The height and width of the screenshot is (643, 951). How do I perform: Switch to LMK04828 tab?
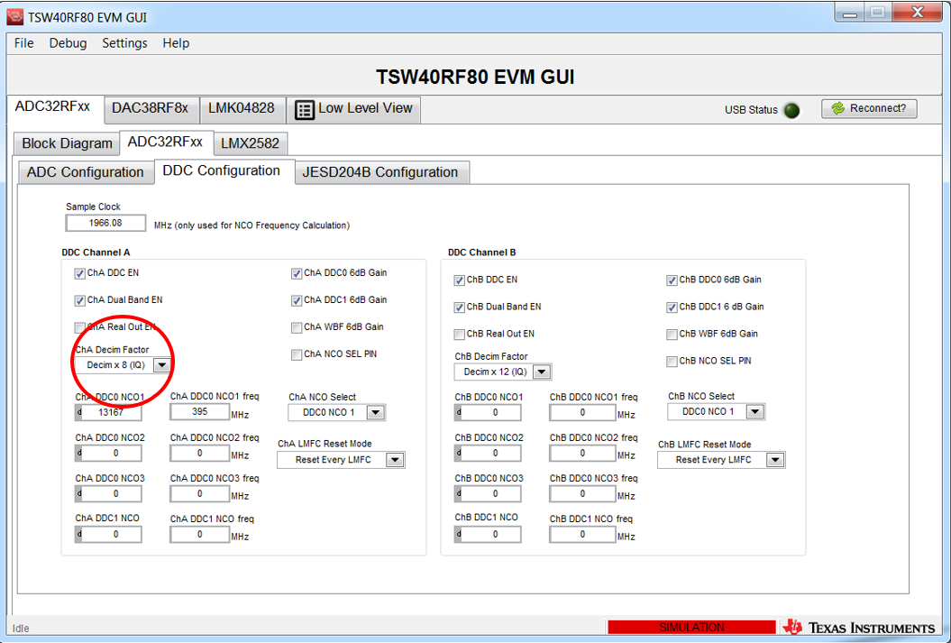[x=242, y=109]
